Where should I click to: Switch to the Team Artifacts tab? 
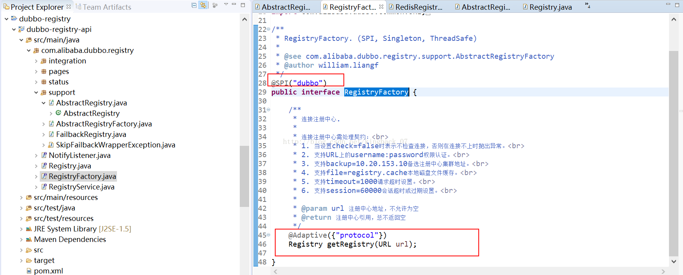[x=103, y=7]
